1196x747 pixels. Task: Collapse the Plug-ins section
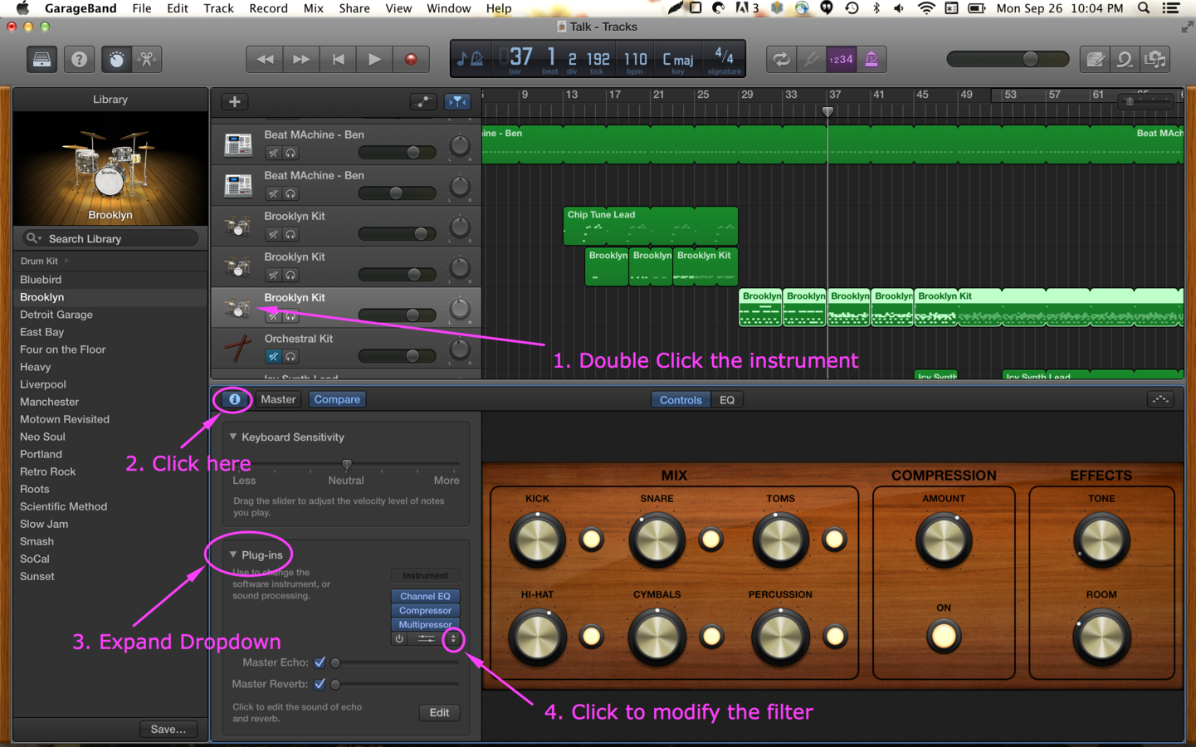coord(233,554)
